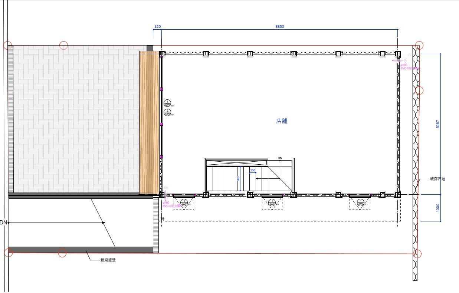
Task: Select the wood-textured deck strip
Action: click(148, 122)
